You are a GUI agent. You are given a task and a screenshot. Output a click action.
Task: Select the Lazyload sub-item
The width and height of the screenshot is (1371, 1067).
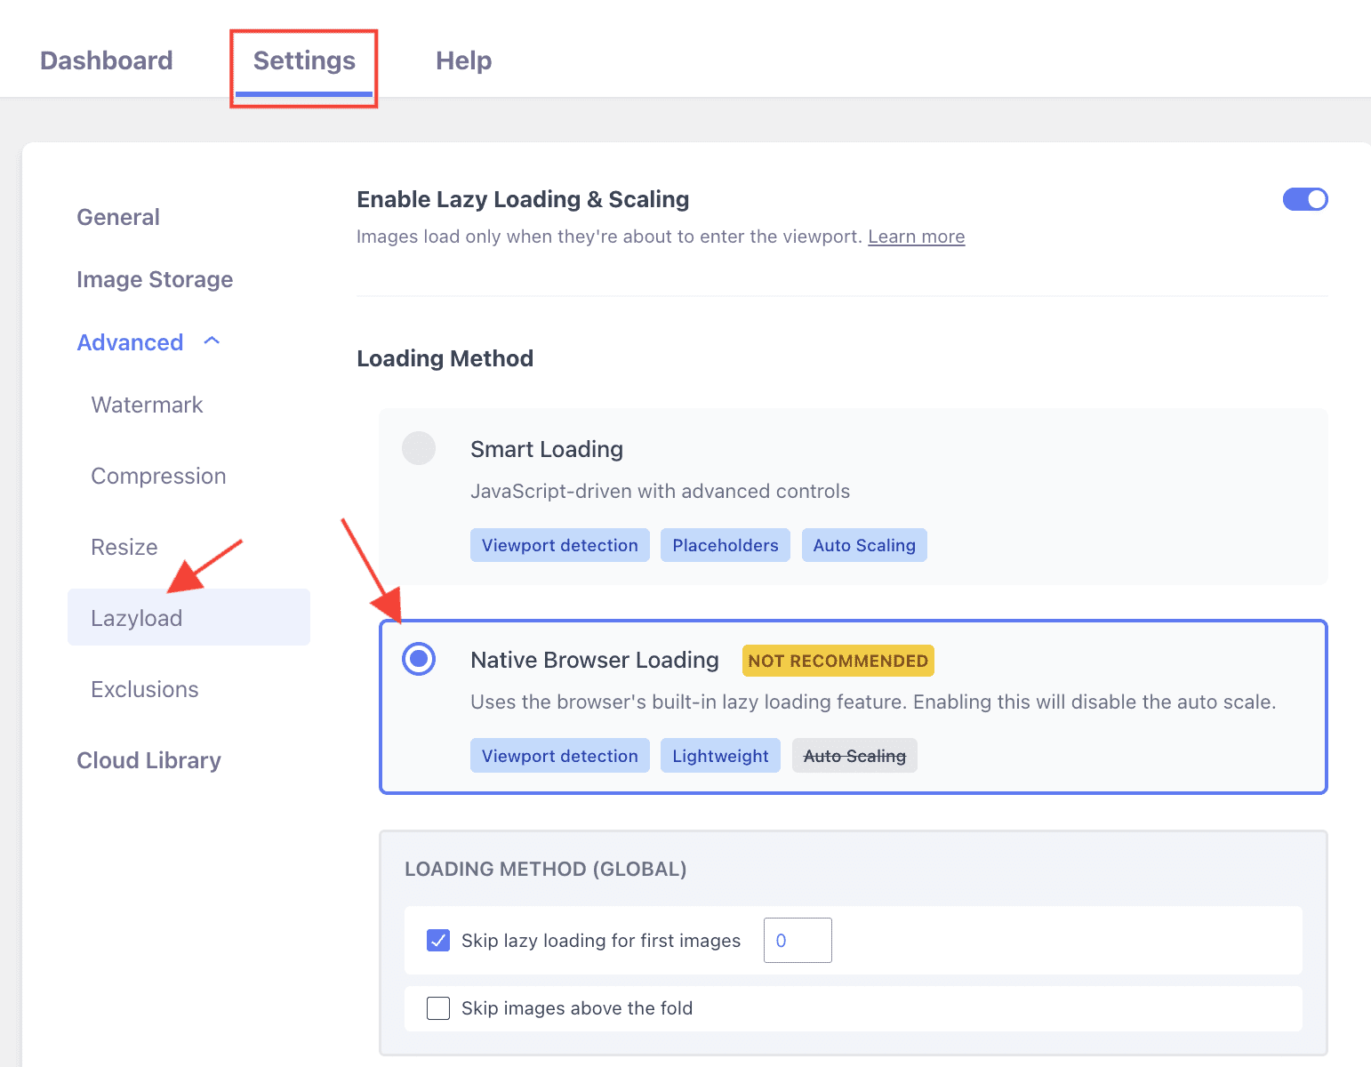click(188, 617)
